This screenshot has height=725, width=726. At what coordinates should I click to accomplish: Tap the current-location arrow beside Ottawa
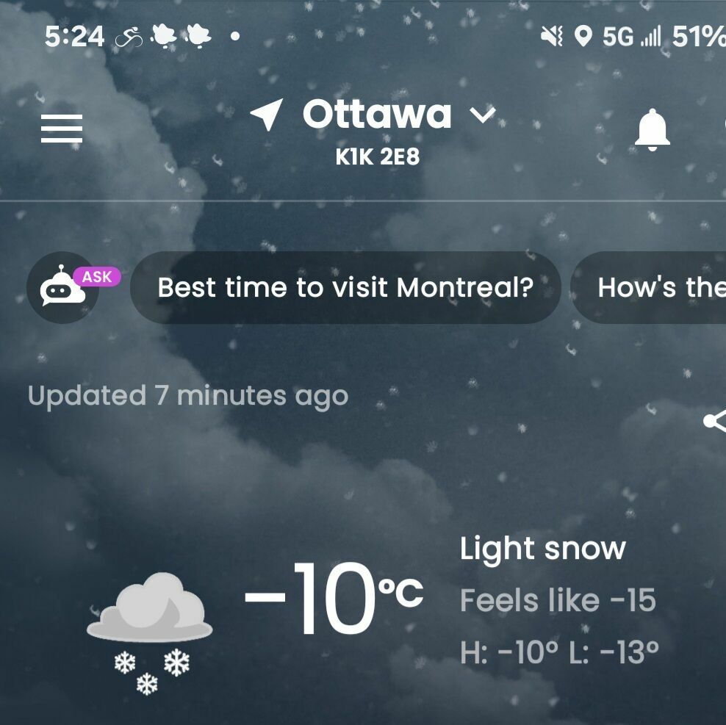click(x=266, y=115)
